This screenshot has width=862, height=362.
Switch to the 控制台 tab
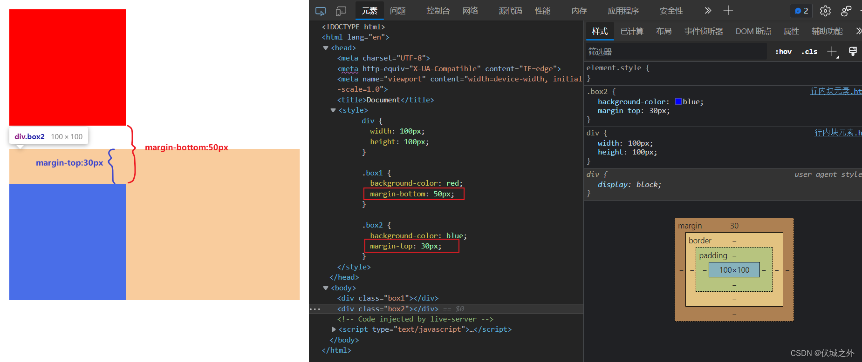(438, 11)
